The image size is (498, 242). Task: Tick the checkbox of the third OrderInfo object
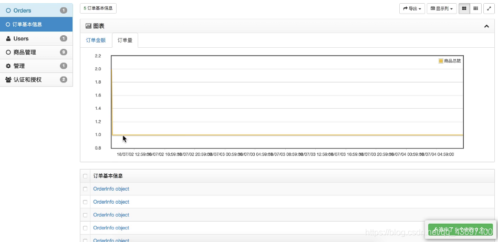[85, 215]
